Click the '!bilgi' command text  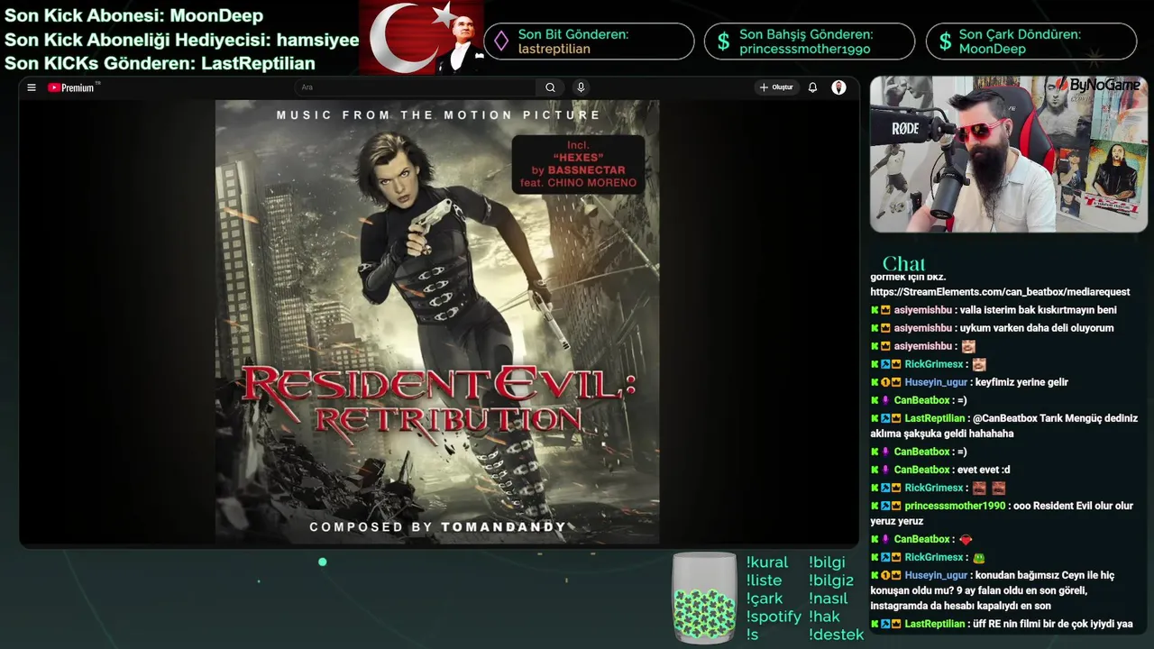tap(827, 562)
